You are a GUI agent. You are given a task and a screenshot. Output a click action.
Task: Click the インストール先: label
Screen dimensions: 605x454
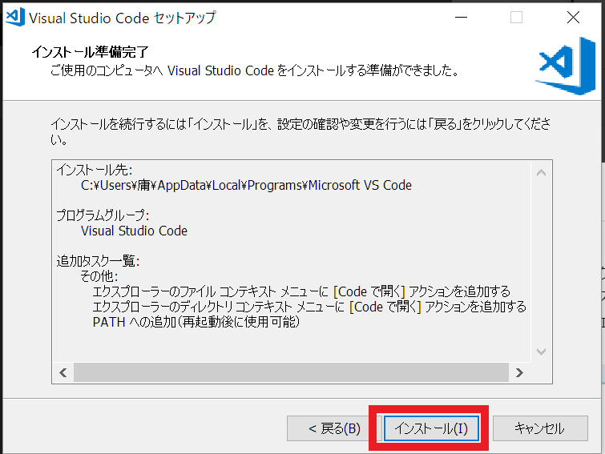pos(95,170)
